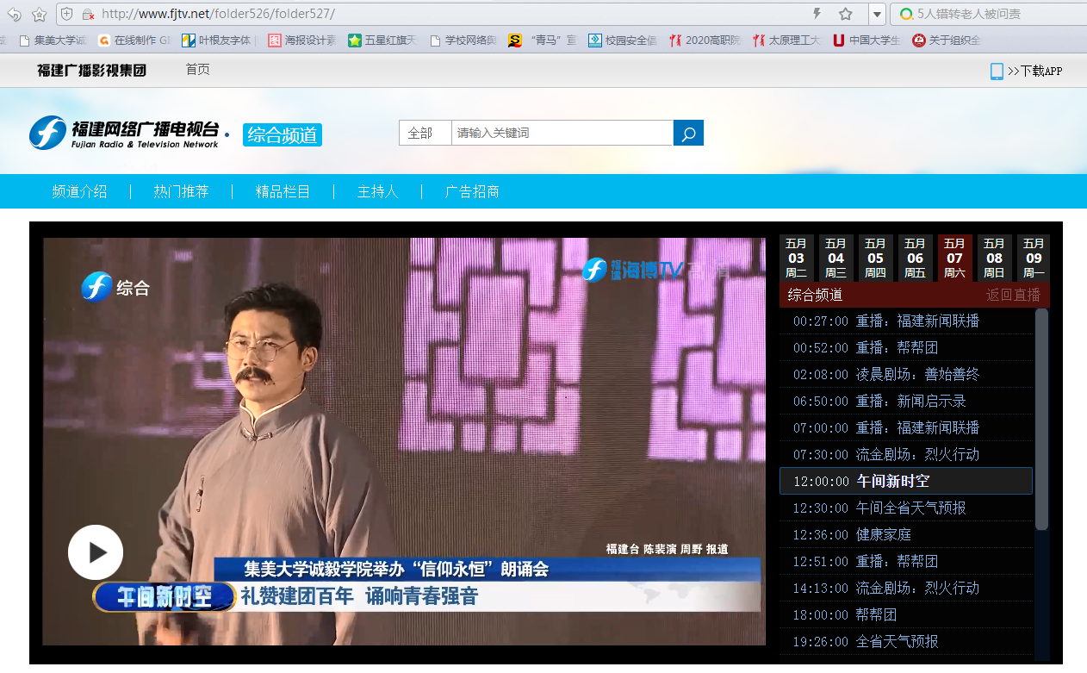Click the 首页 link in top bar
This screenshot has width=1087, height=673.
tap(197, 70)
